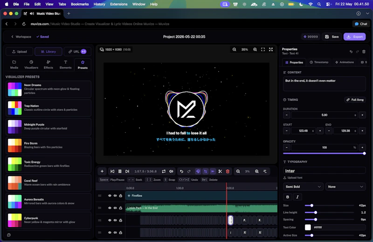Hide the Fireflies track
373x242 pixels.
(x=110, y=195)
